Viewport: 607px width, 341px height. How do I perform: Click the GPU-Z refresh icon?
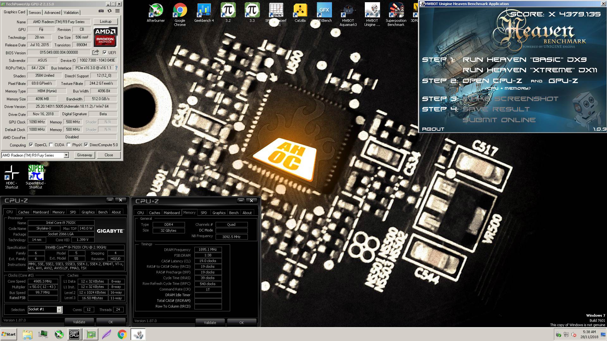[x=109, y=11]
